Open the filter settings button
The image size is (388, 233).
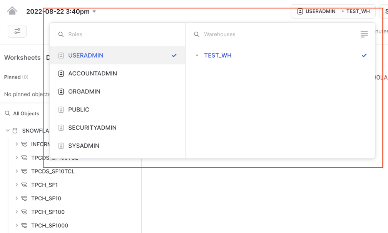point(17,31)
